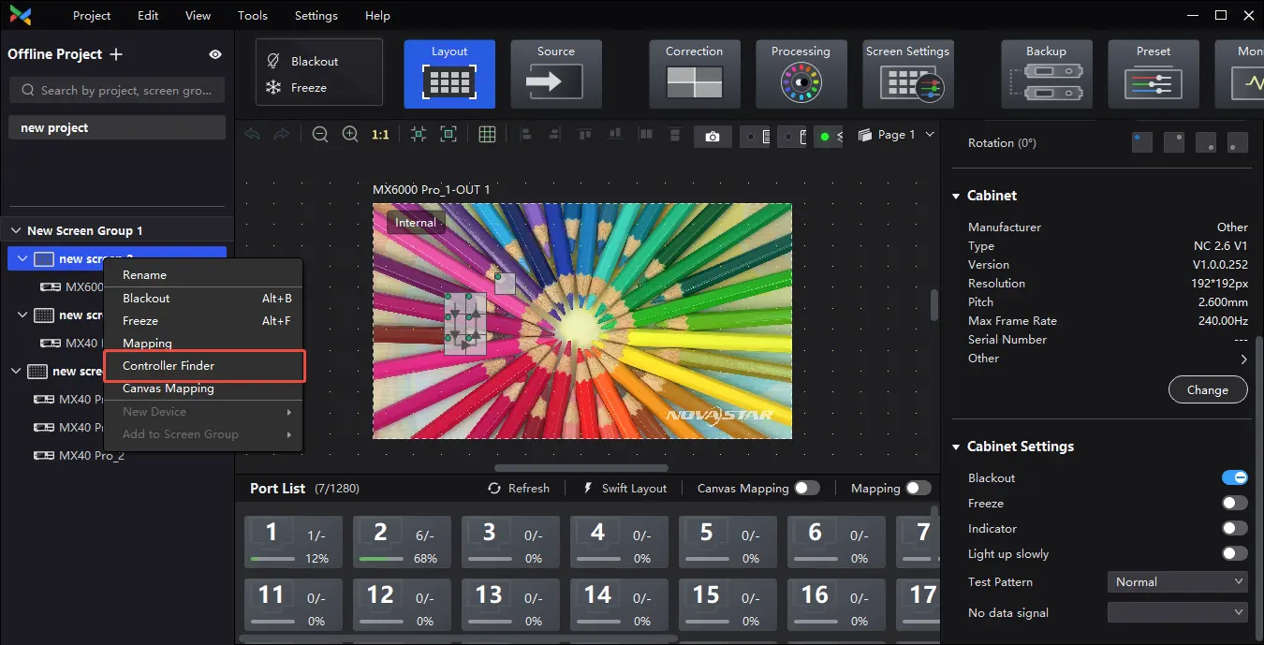Open the View menu
This screenshot has width=1264, height=645.
coord(198,16)
